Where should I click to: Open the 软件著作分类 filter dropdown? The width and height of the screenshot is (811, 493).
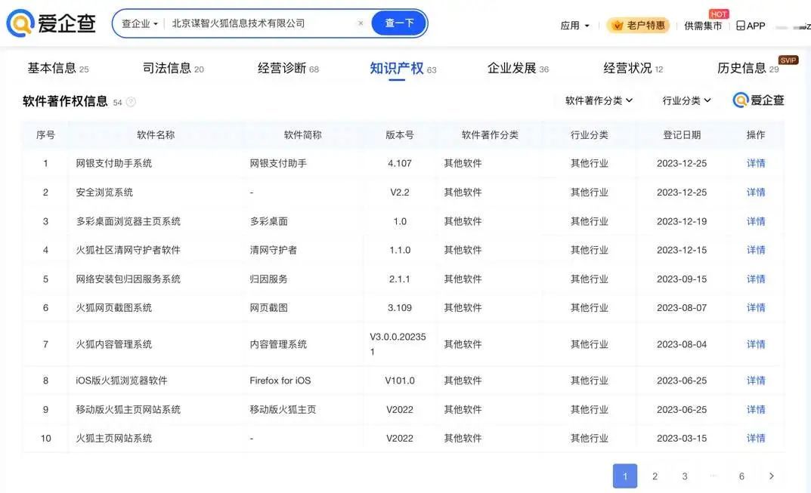(x=599, y=100)
